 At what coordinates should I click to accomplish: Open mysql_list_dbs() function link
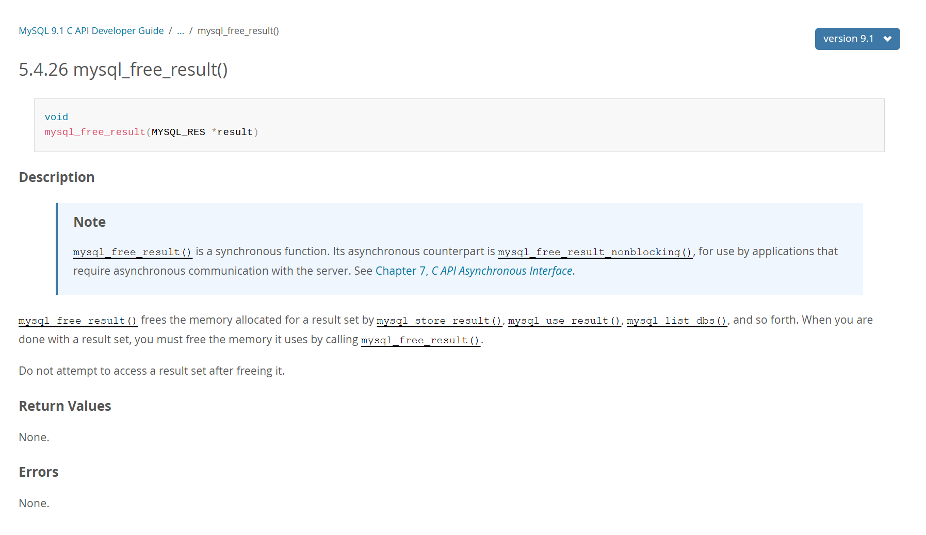tap(677, 321)
